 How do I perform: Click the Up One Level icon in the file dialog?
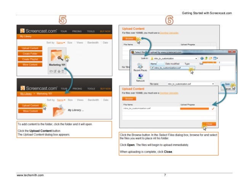(206, 58)
